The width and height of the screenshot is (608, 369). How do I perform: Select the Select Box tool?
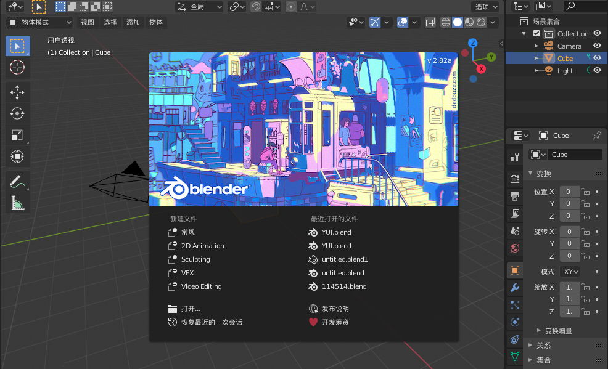click(17, 46)
